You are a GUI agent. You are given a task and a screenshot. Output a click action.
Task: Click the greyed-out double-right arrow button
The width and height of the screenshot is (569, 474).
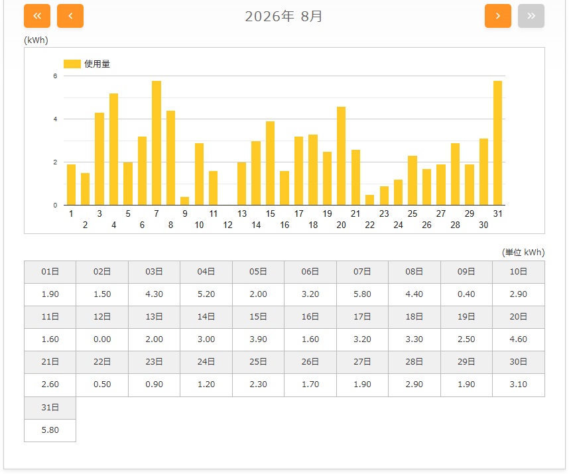coord(531,16)
